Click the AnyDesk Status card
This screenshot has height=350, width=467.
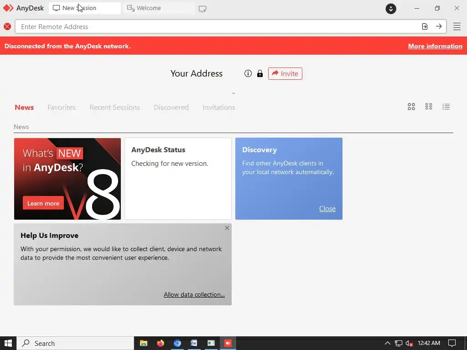click(x=178, y=179)
